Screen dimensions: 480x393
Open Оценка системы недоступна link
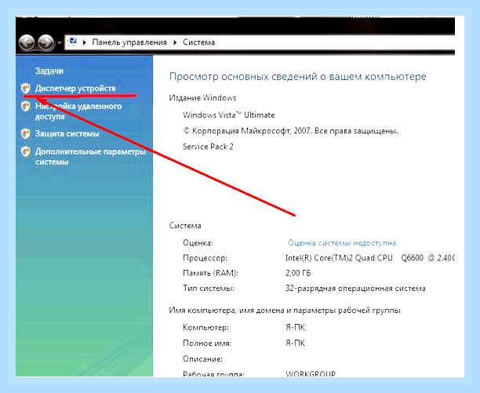342,243
